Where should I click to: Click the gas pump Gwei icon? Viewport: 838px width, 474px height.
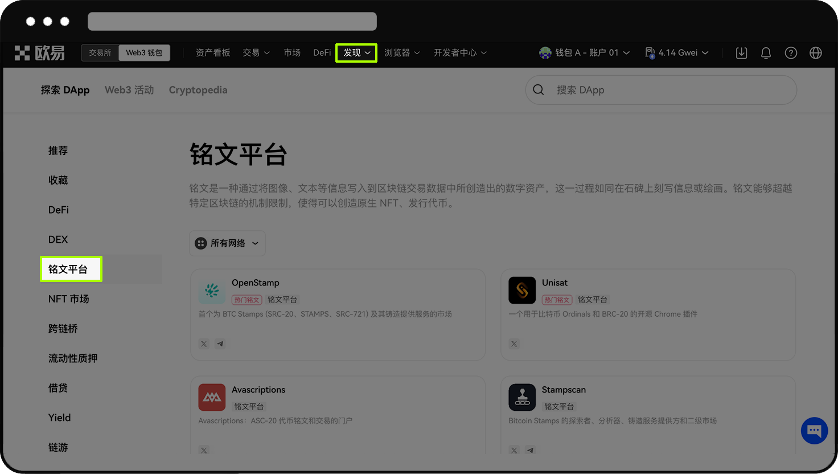point(650,52)
